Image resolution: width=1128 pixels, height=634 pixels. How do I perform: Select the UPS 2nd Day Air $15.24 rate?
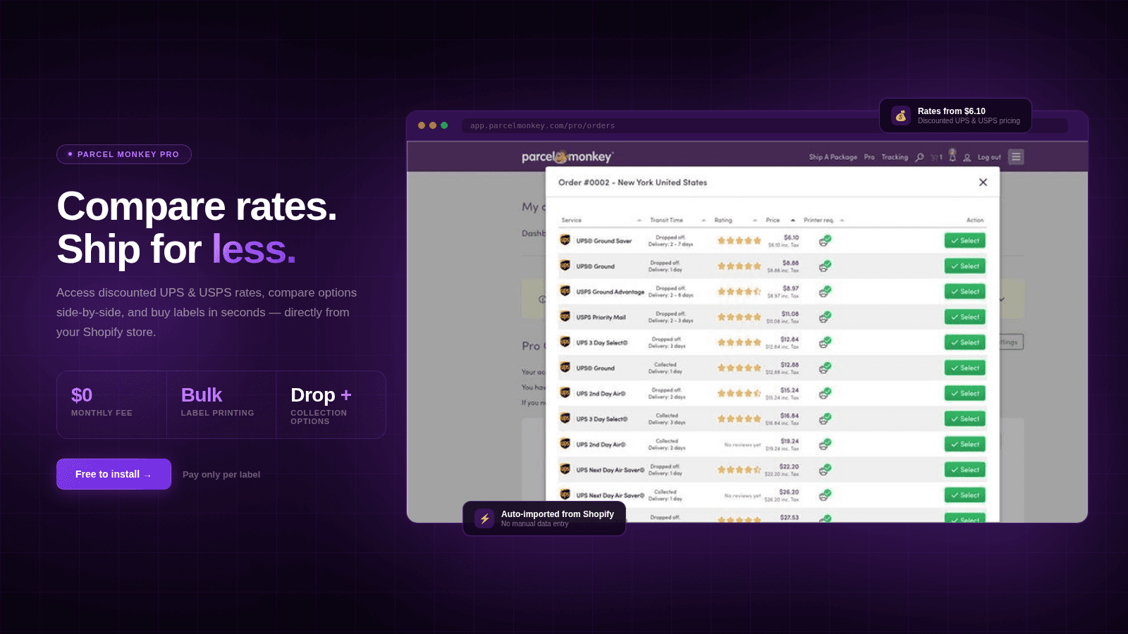click(x=964, y=393)
